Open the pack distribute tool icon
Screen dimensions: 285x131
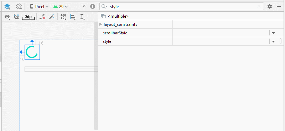click(x=63, y=17)
